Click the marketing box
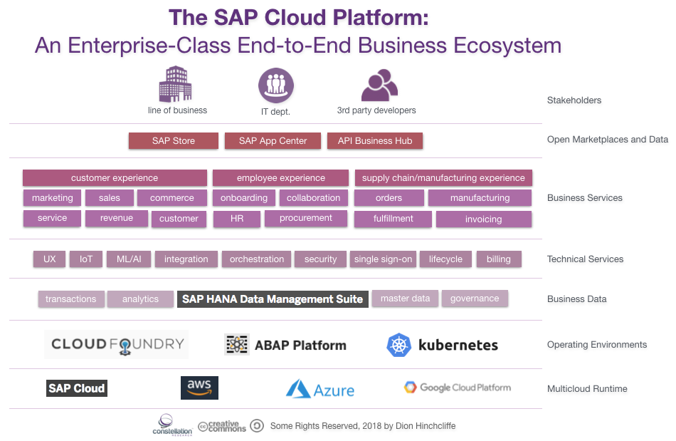 52,197
